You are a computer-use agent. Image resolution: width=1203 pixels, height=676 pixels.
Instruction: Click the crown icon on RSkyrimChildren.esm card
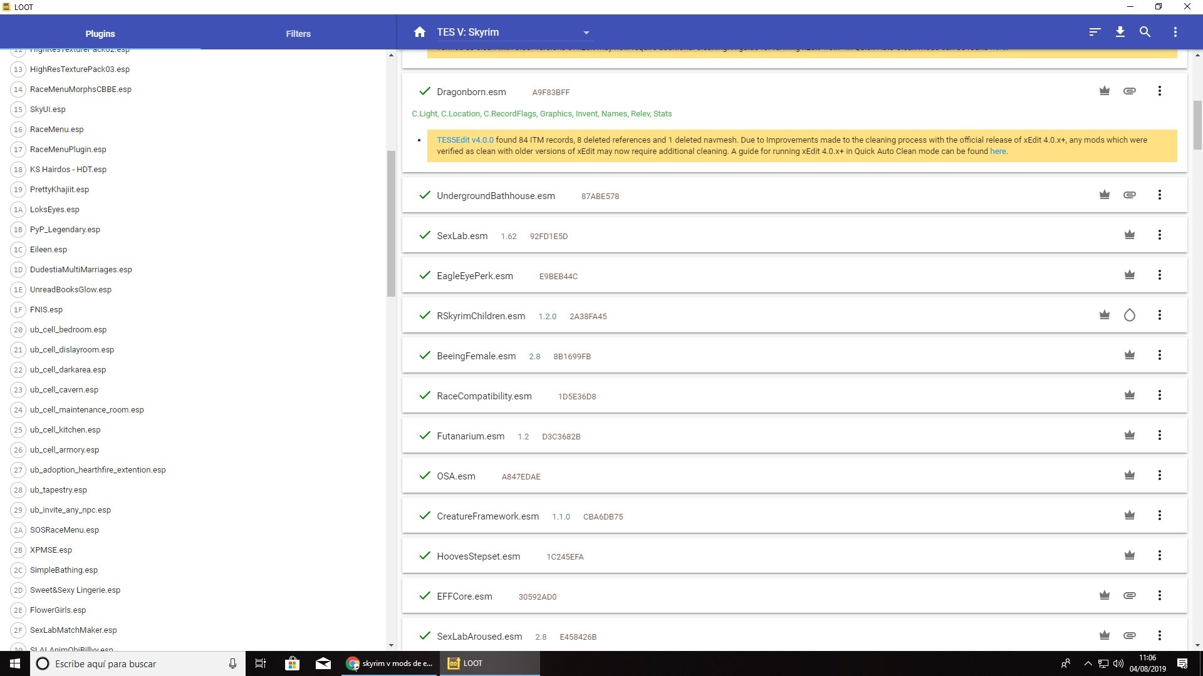click(1105, 315)
